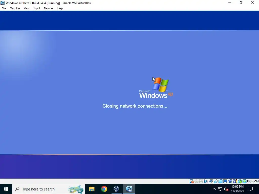Click the VirtualBox window title icon
Viewport: 259px width, 194px height.
click(x=3, y=3)
